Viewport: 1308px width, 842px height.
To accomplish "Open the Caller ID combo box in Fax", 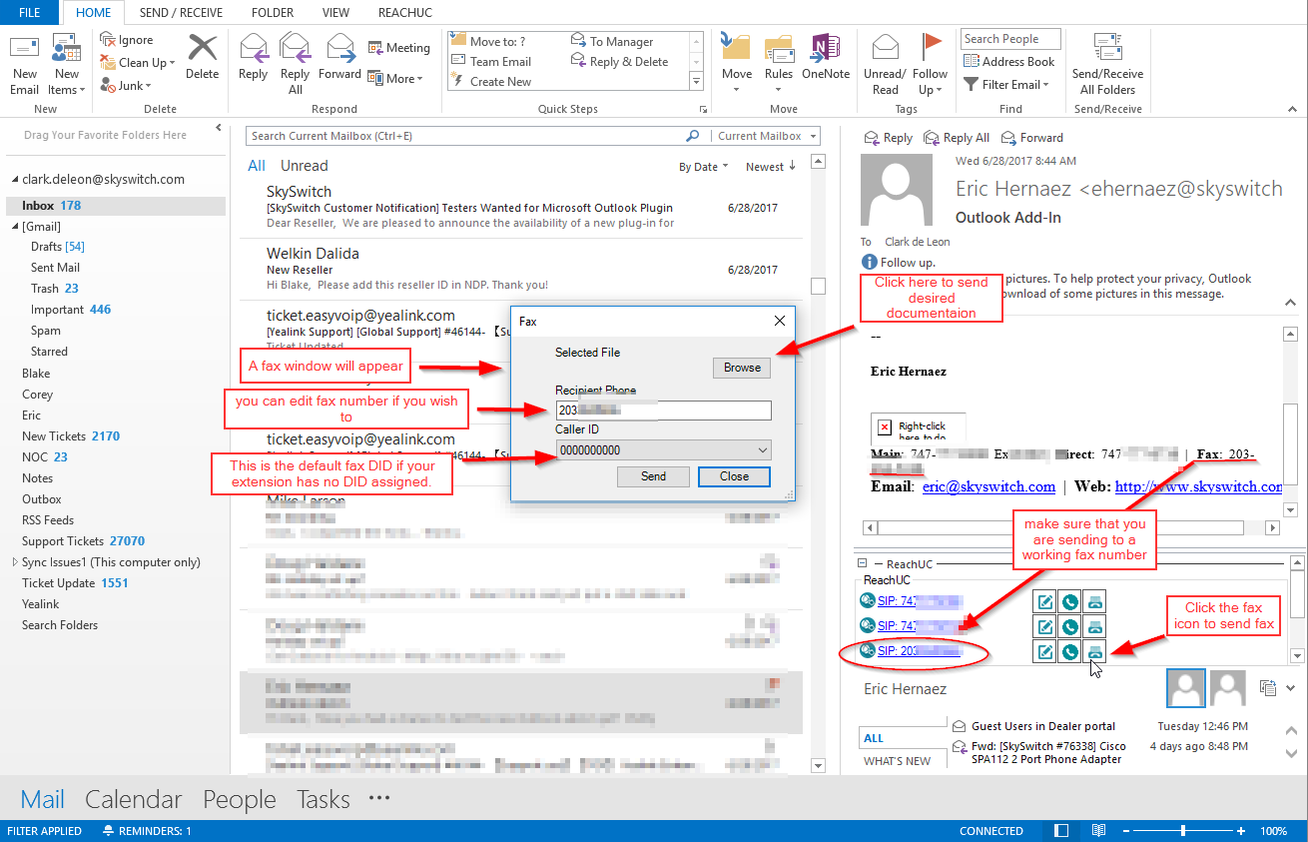I will tap(663, 450).
